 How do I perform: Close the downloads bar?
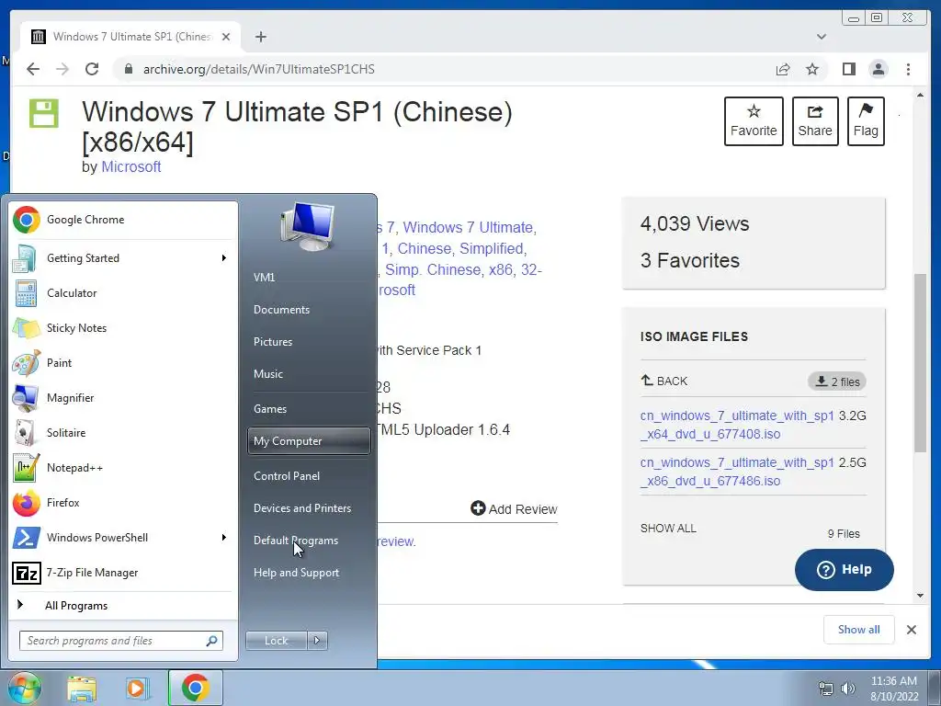tap(911, 629)
